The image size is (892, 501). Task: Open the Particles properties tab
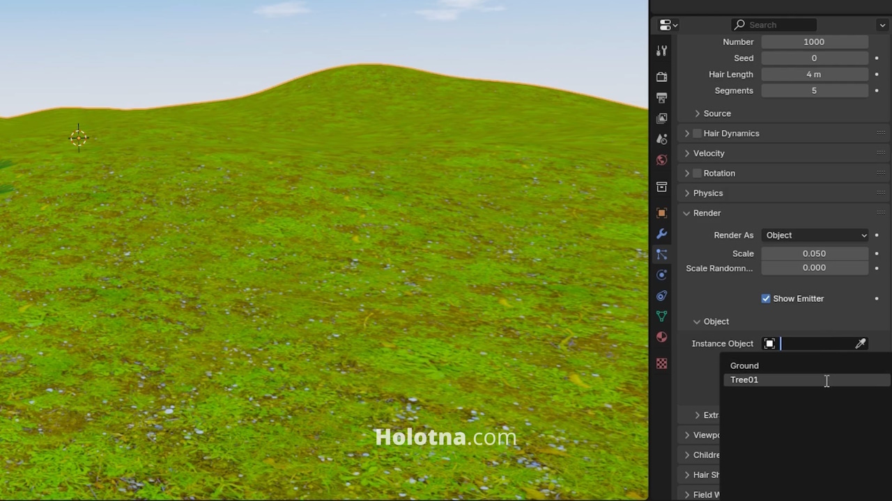pos(661,255)
